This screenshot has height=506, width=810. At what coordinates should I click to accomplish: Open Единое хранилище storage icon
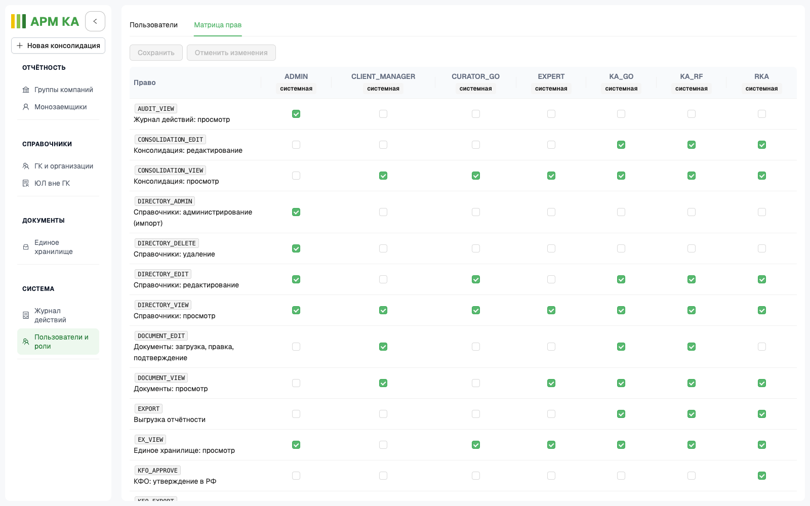[26, 247]
